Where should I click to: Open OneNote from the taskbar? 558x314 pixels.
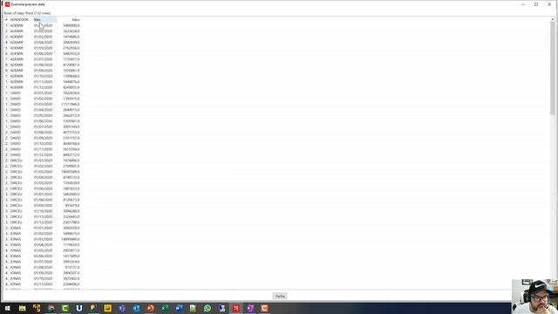[250, 308]
